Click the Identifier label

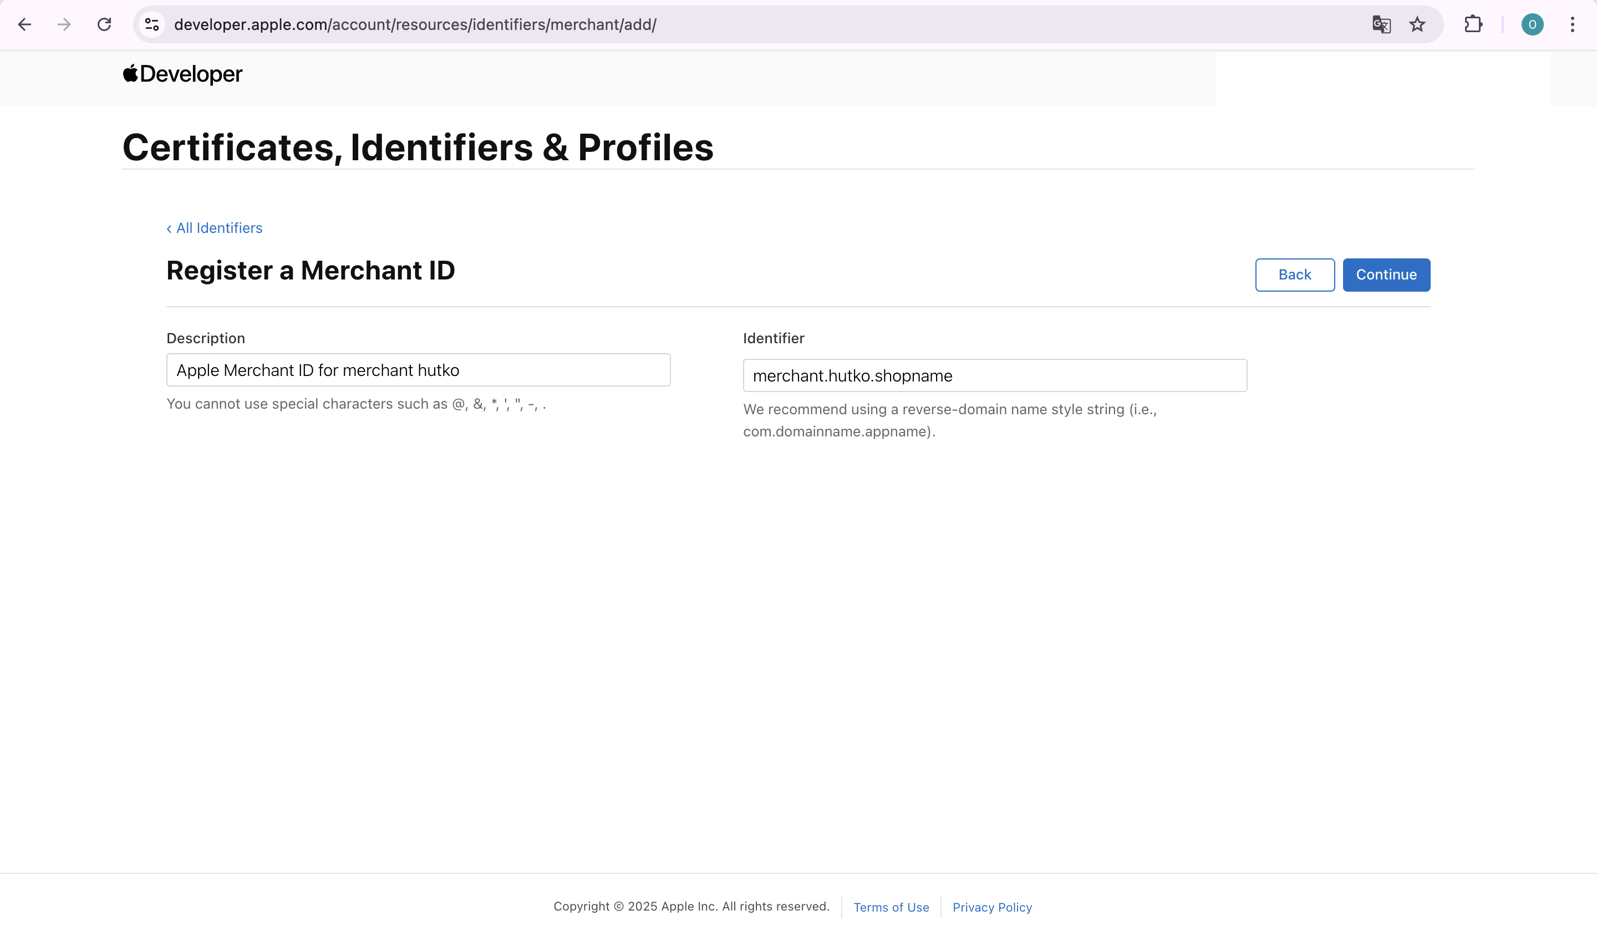(774, 338)
